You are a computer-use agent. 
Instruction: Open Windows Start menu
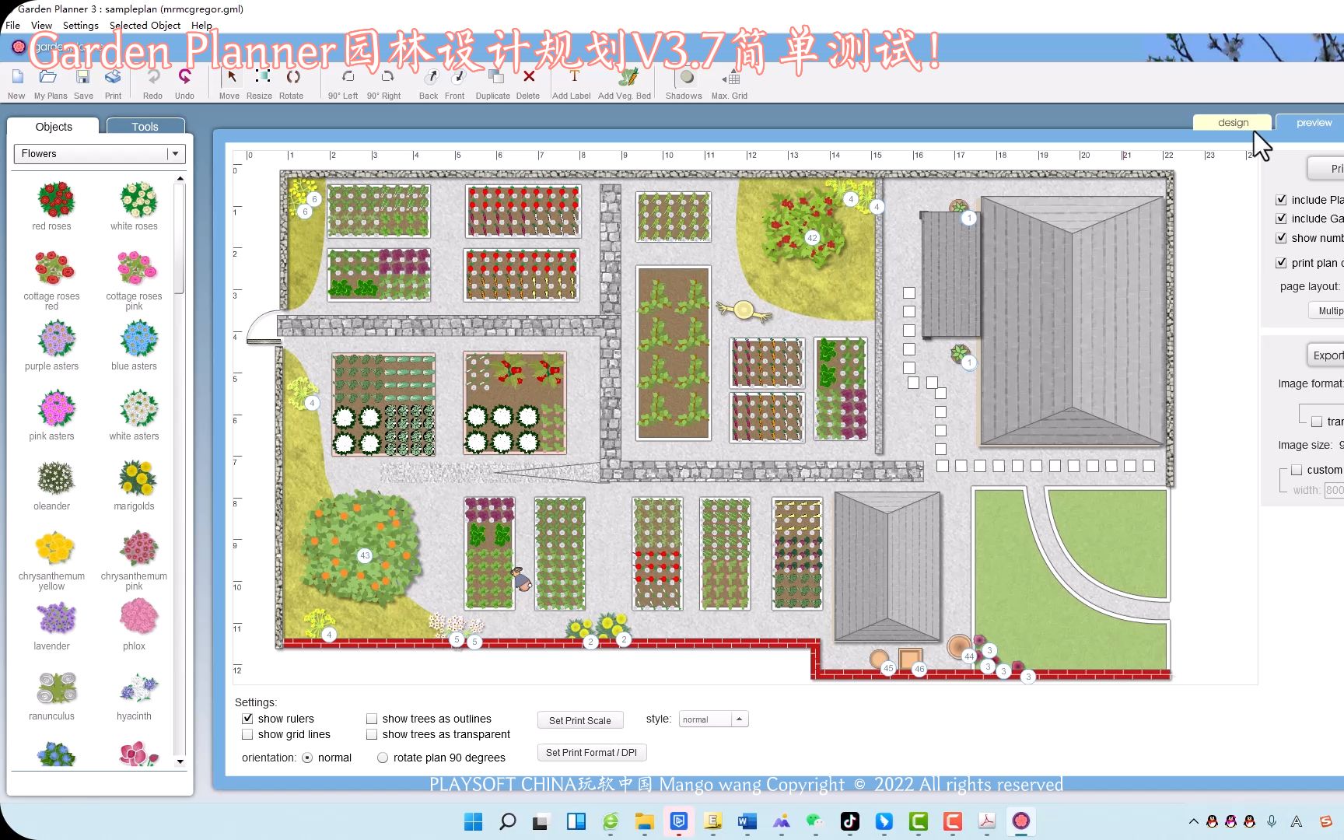[473, 821]
